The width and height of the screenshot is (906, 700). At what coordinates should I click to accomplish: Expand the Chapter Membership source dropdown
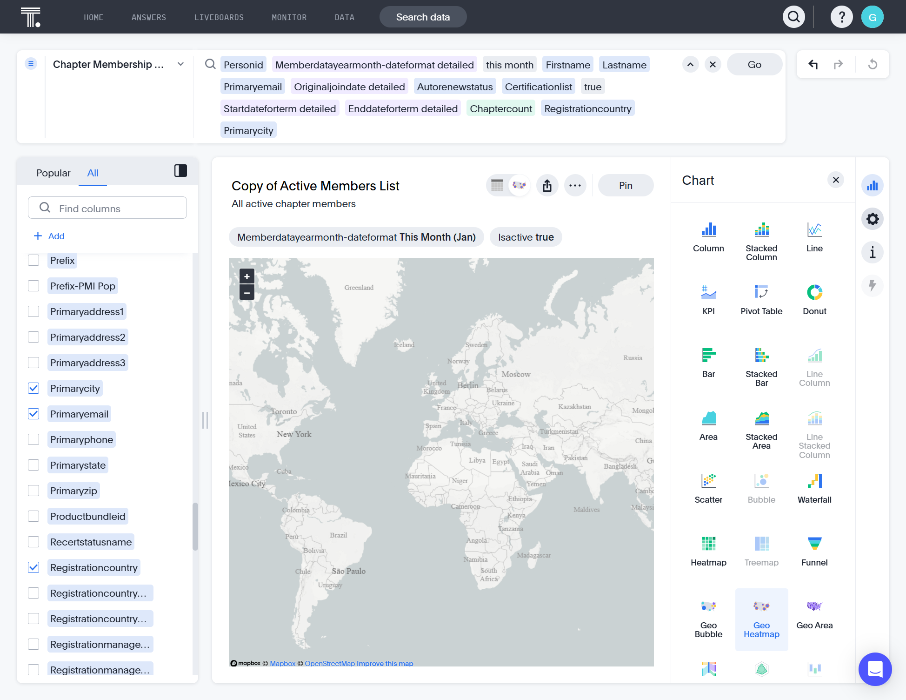click(180, 64)
